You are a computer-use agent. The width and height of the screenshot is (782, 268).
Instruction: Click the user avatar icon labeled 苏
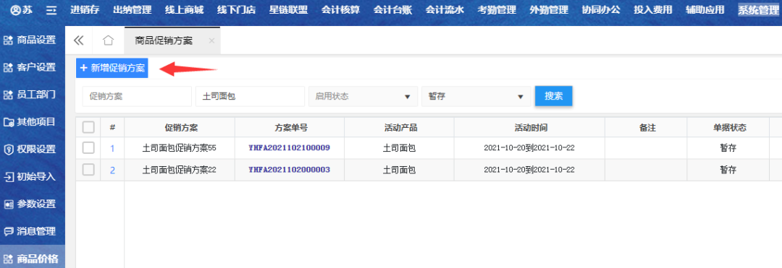[15, 10]
